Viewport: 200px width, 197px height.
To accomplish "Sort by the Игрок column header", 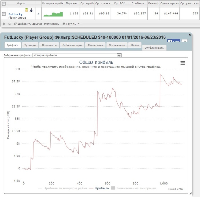I will coord(21,3).
